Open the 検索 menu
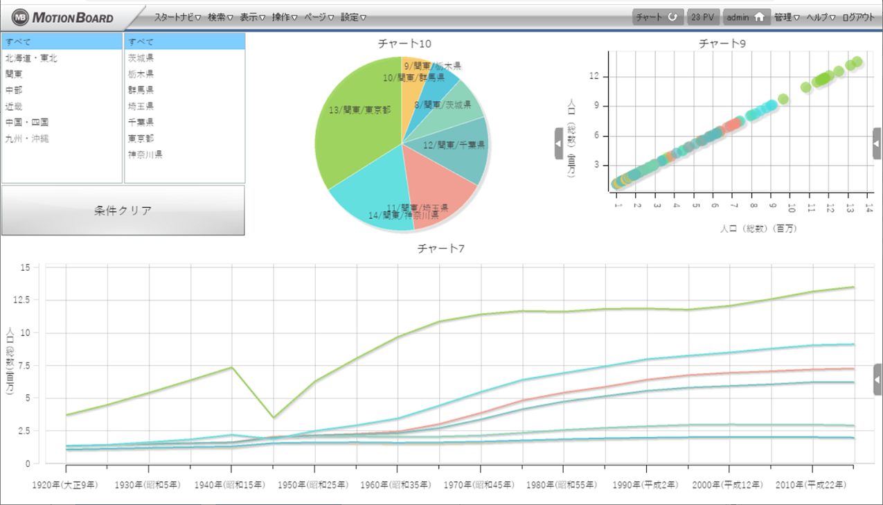Viewport: 883px width, 505px height. coord(220,17)
